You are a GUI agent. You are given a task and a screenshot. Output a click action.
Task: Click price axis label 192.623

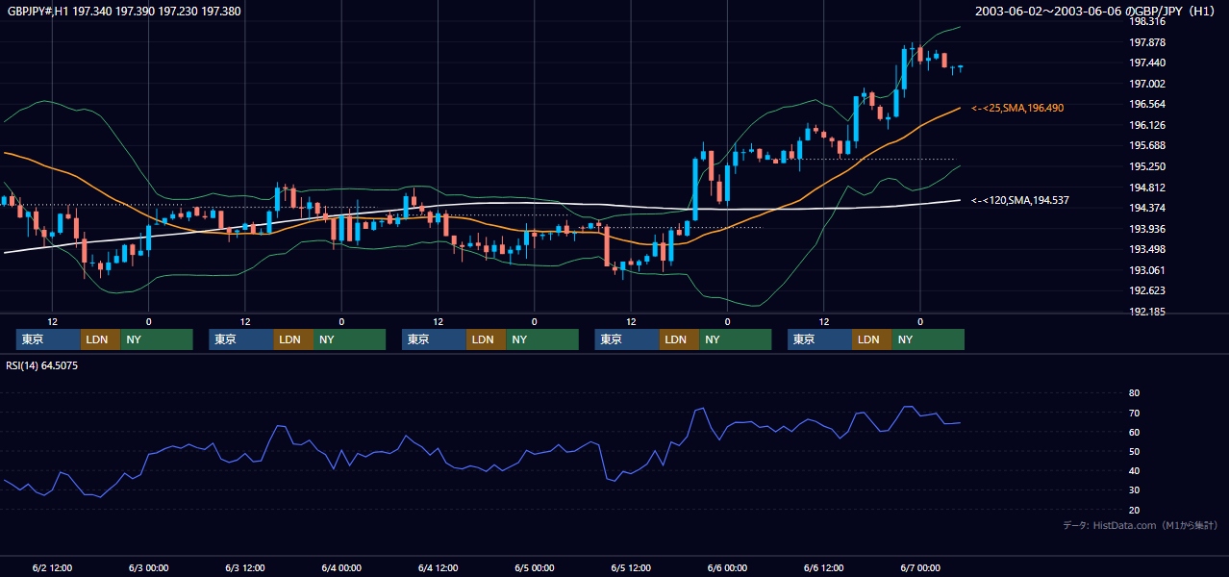click(x=1147, y=291)
